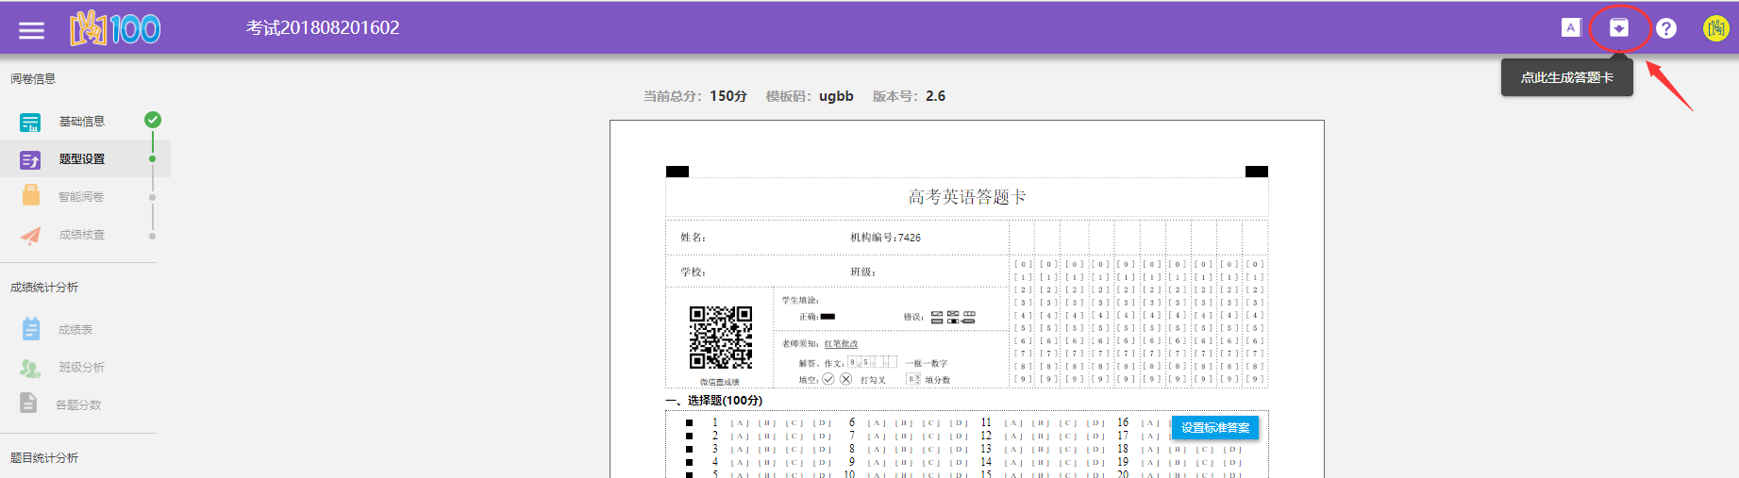
Task: Click the font 'A' icon in header
Action: click(1570, 28)
